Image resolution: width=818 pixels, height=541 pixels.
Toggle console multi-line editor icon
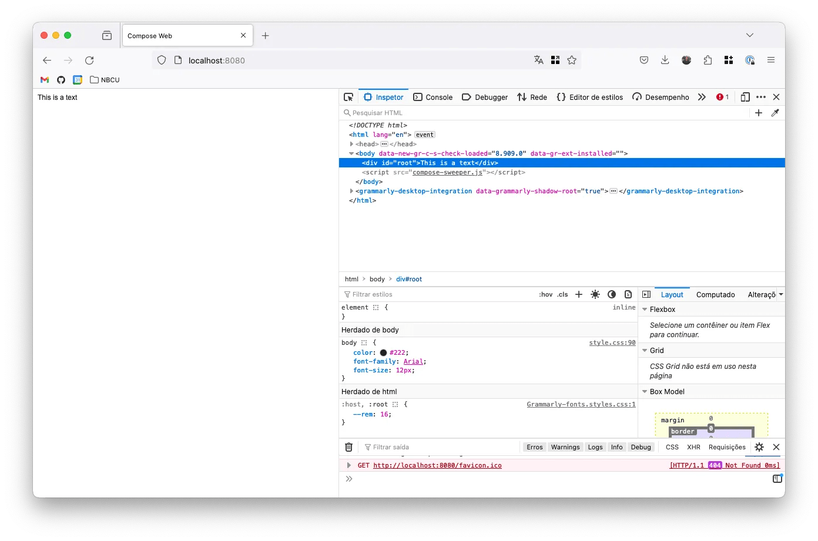[x=777, y=479]
